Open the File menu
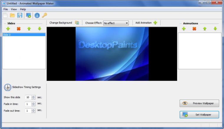The height and width of the screenshot is (129, 224). pos(6,9)
